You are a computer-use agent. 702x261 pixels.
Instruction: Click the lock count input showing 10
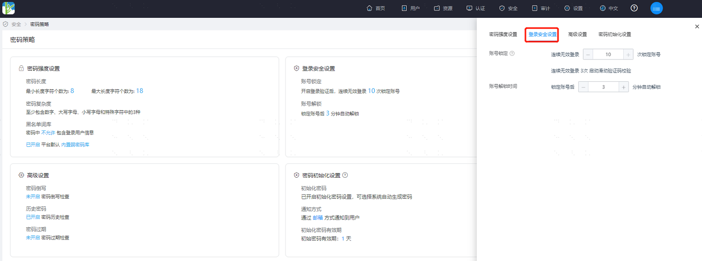[x=608, y=54]
